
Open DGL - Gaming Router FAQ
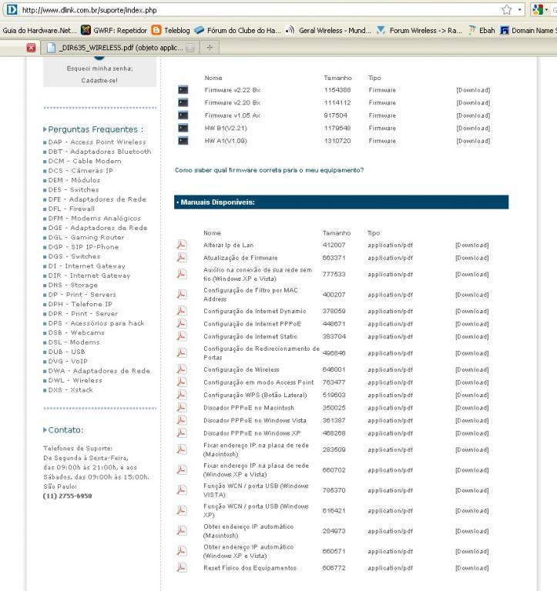[x=86, y=238]
